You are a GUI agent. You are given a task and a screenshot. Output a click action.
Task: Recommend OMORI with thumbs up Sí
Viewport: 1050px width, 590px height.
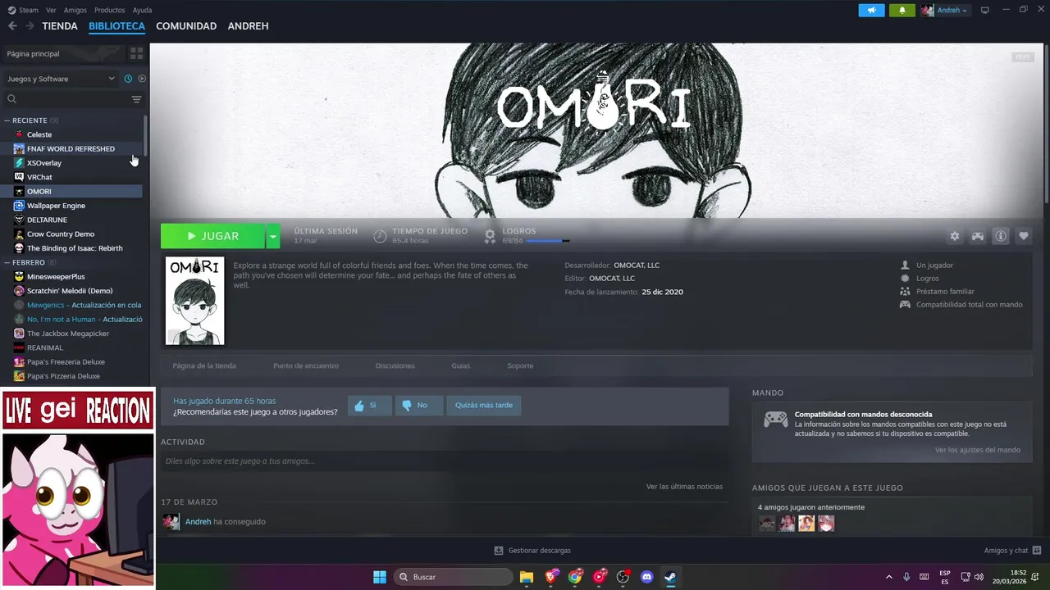tap(369, 405)
